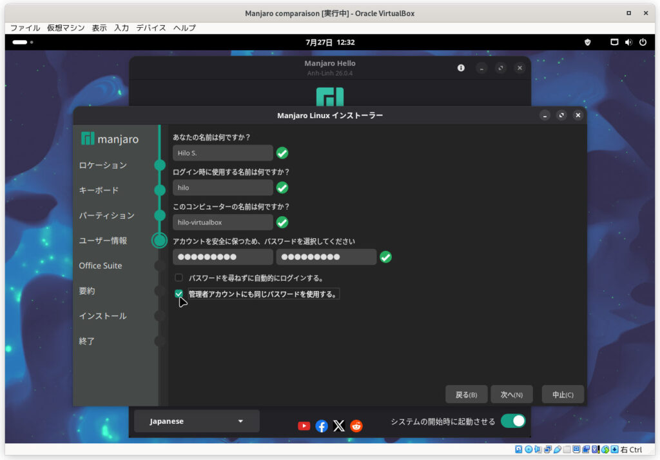Viewport: 660px width, 460px height.
Task: Click the mouse integration globe icon in status bar
Action: click(605, 450)
